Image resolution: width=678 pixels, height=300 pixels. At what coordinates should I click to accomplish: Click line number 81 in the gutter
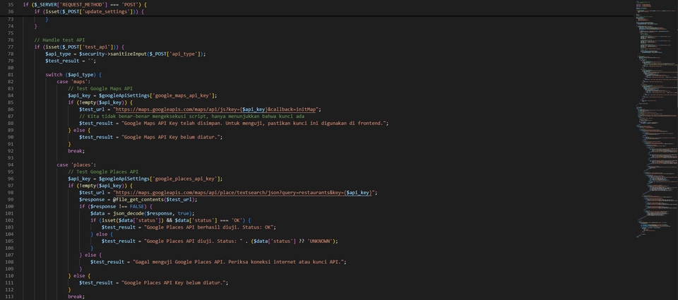pos(11,74)
